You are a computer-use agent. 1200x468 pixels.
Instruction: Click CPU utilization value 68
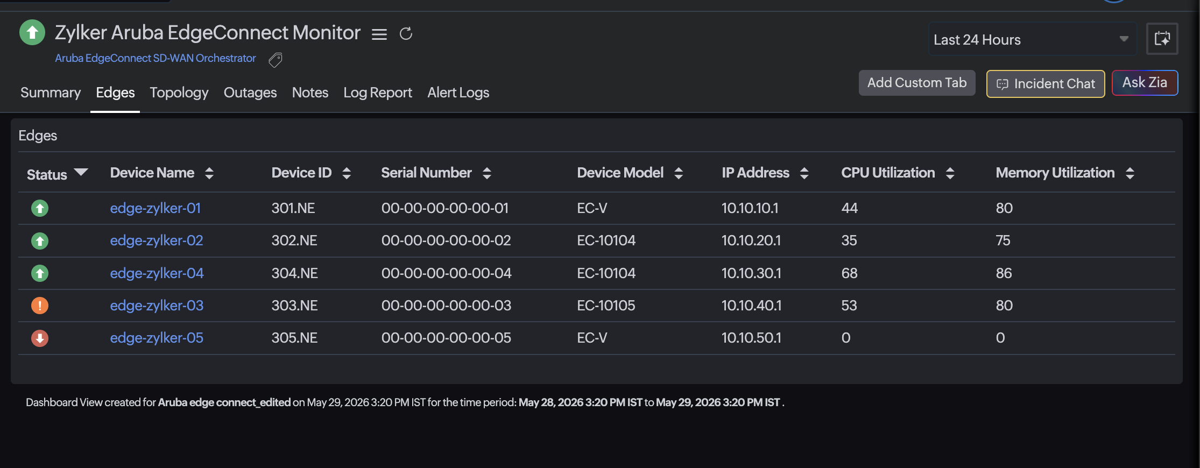point(850,273)
